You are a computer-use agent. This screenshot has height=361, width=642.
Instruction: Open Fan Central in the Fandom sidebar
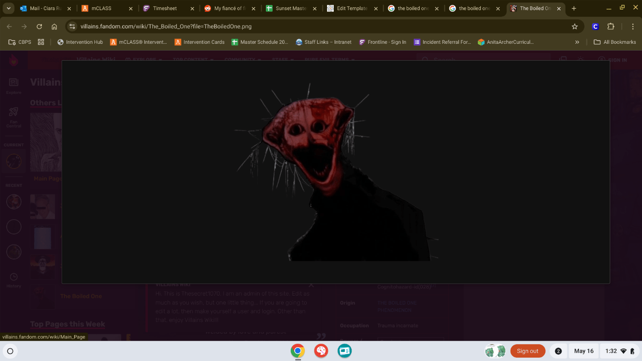click(13, 117)
